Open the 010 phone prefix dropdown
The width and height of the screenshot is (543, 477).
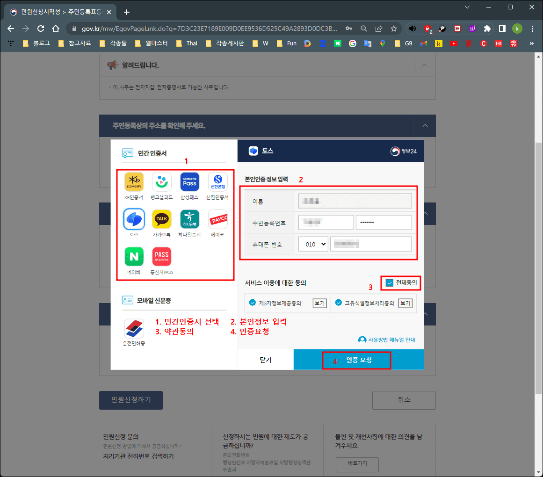pyautogui.click(x=313, y=244)
